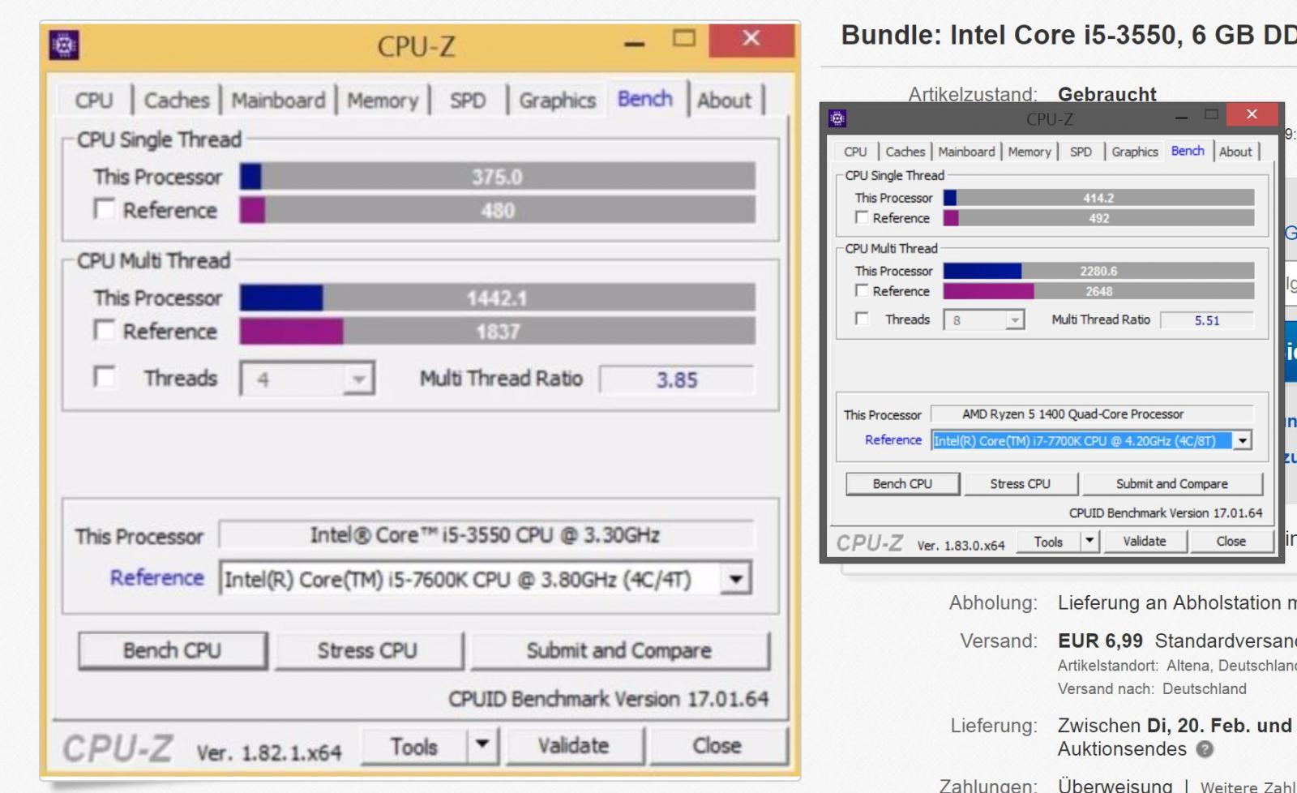Click Reference label link in large window
Screen dimensions: 1297x793
point(157,578)
